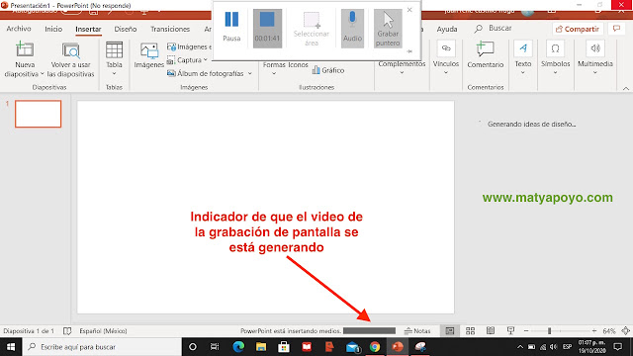Viewport: 633px width, 356px height.
Task: Open the Windows Start menu
Action: point(11,347)
